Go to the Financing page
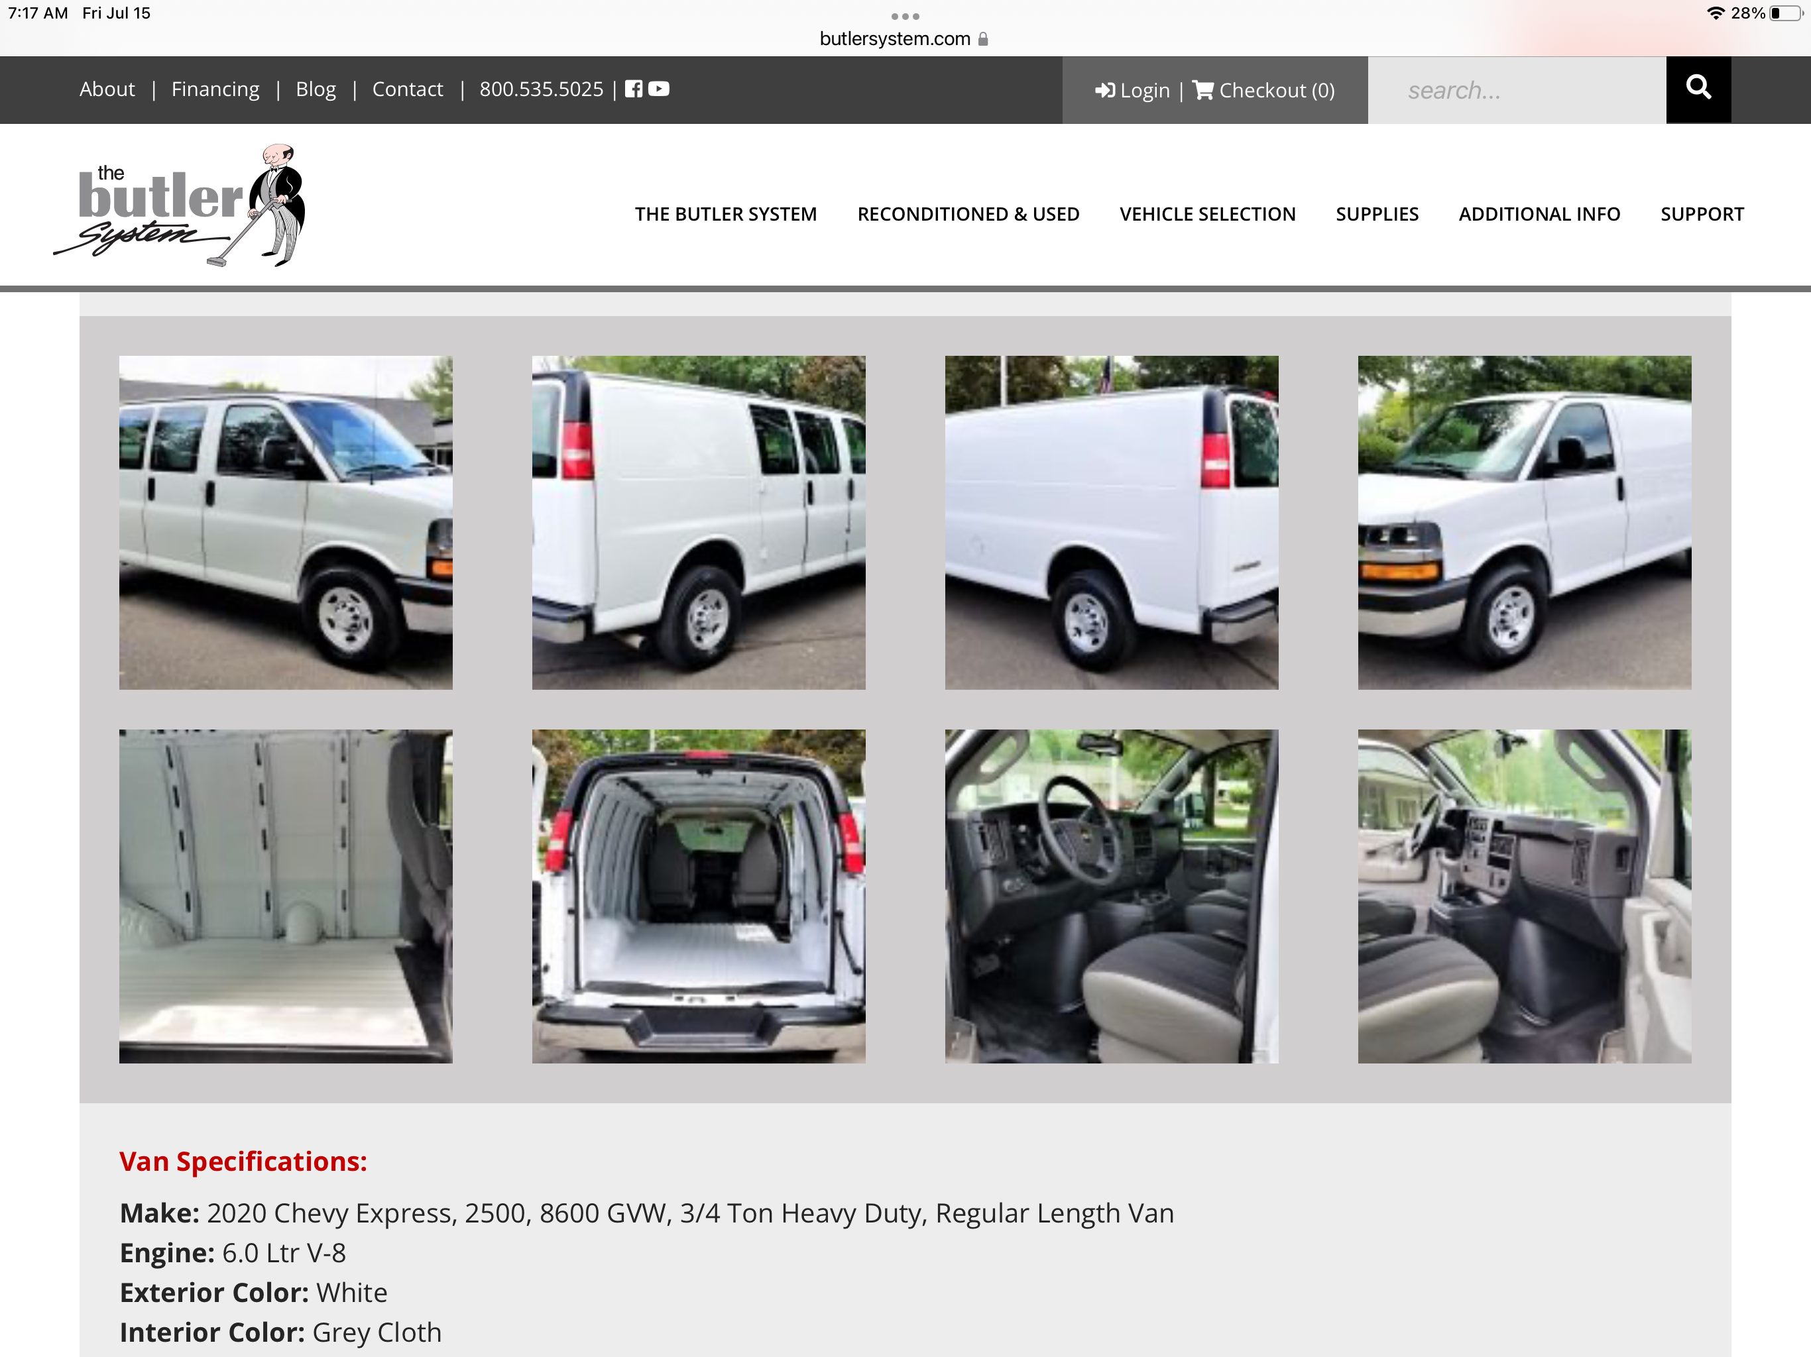Viewport: 1811px width, 1357px height. pos(215,88)
